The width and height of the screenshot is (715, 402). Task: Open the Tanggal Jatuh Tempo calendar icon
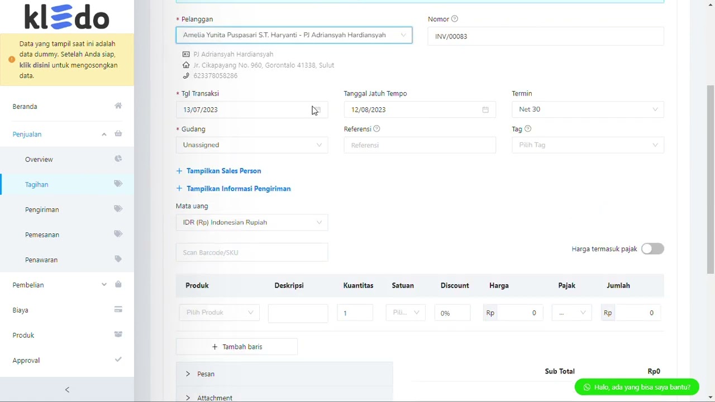click(485, 110)
